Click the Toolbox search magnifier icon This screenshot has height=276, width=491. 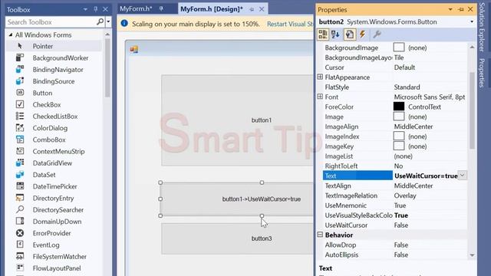pos(100,21)
